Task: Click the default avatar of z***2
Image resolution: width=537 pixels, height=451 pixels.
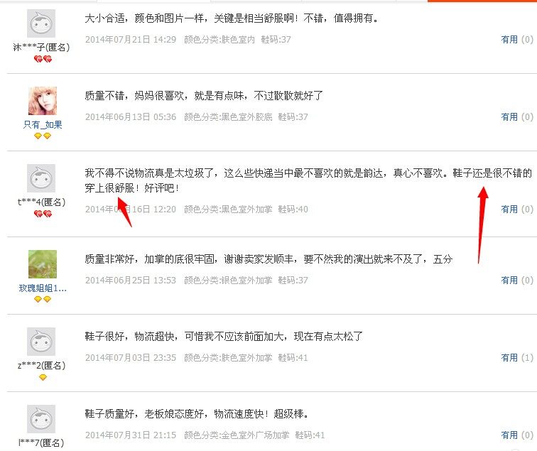Action: tap(41, 342)
